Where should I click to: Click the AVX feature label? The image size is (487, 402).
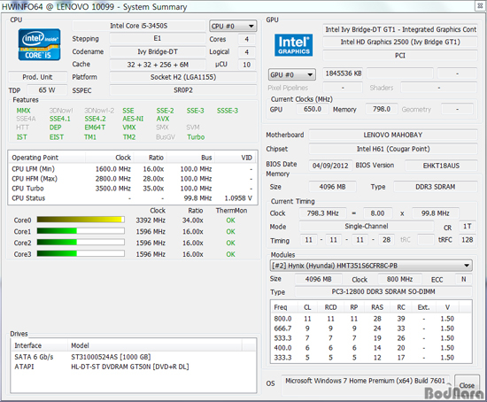163,119
